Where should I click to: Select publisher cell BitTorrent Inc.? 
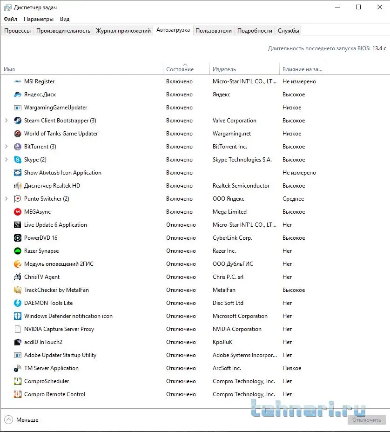click(230, 147)
